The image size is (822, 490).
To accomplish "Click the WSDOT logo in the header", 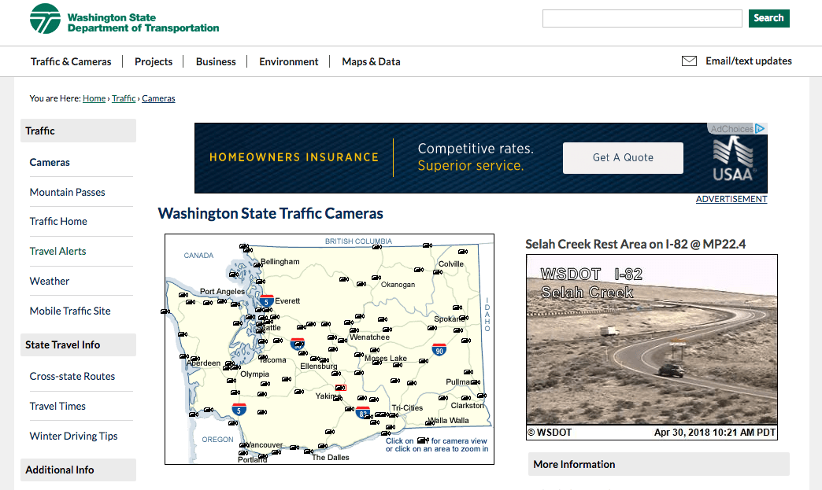I will 45,19.
